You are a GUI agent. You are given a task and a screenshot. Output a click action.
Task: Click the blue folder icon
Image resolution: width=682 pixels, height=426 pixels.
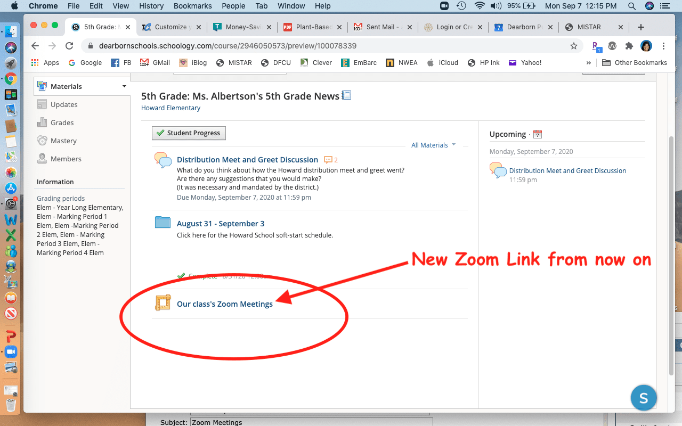pyautogui.click(x=163, y=222)
